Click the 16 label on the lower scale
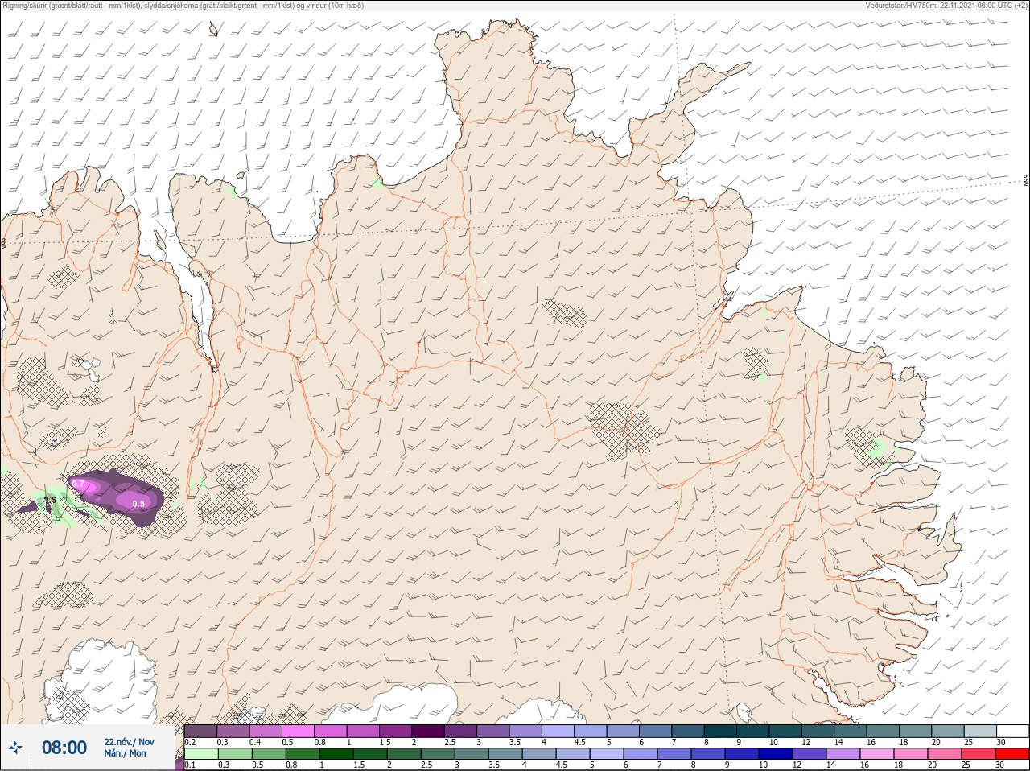This screenshot has width=1030, height=771. point(865,765)
